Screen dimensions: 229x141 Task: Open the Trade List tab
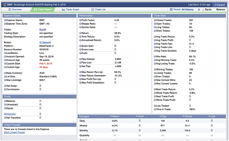pyautogui.click(x=98, y=10)
